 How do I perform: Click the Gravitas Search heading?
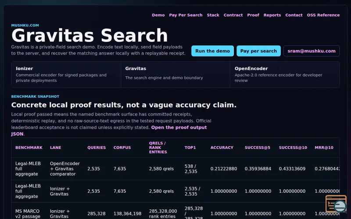[90, 35]
